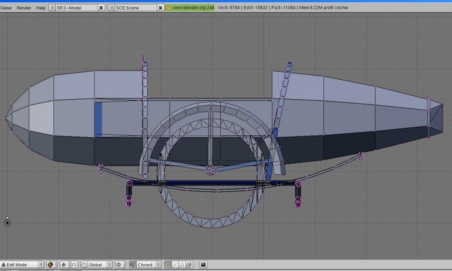Open the scene browse arrows beside SCE:Scene
The image size is (452, 271).
click(x=112, y=8)
